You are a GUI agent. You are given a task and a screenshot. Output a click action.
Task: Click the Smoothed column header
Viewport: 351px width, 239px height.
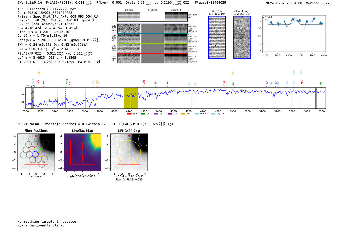pos(176,10)
